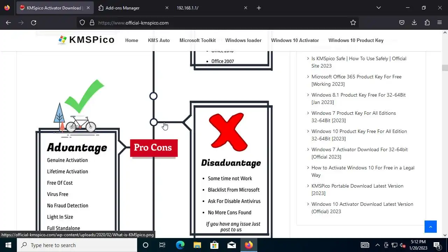Viewport: 448px width, 252px height.
Task: Click 'Lifetime Activation' text in Advantage list
Action: (68, 171)
